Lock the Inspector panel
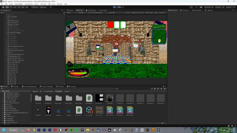The height and width of the screenshot is (133, 237). point(233,10)
